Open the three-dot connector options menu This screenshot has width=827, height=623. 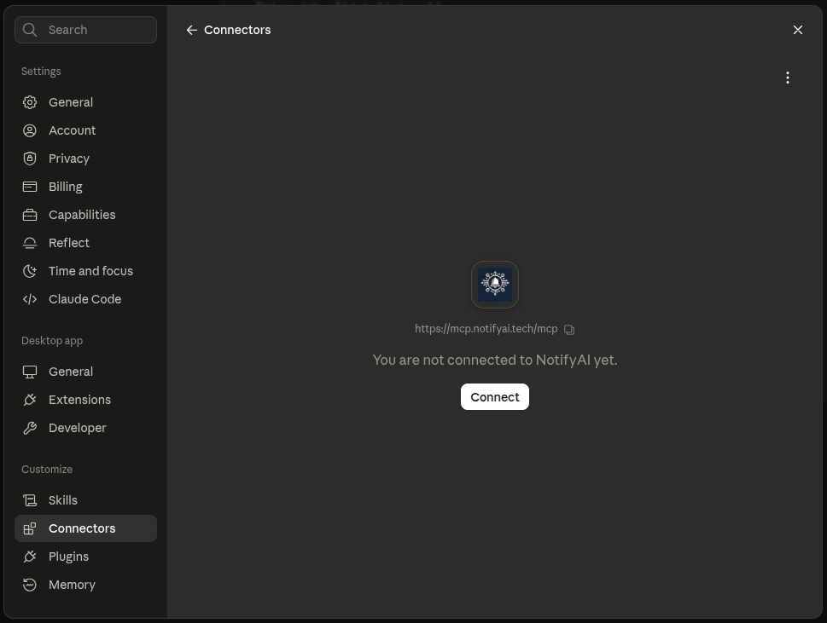788,78
